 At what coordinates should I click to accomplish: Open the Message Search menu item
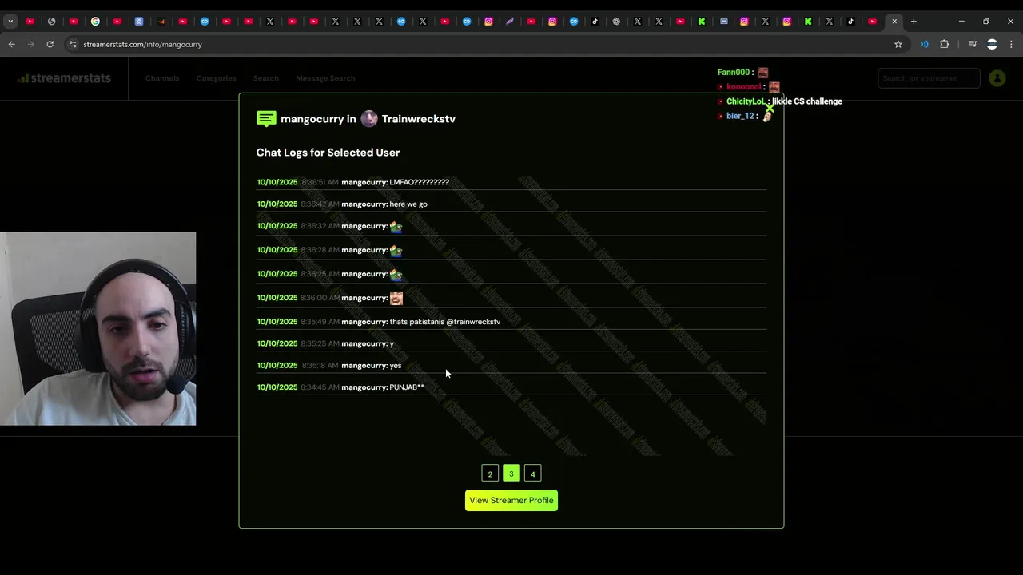pyautogui.click(x=325, y=78)
